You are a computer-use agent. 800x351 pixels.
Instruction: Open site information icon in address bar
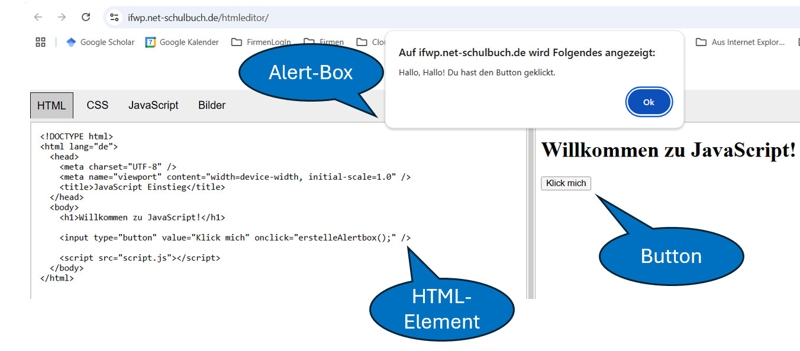[x=115, y=18]
